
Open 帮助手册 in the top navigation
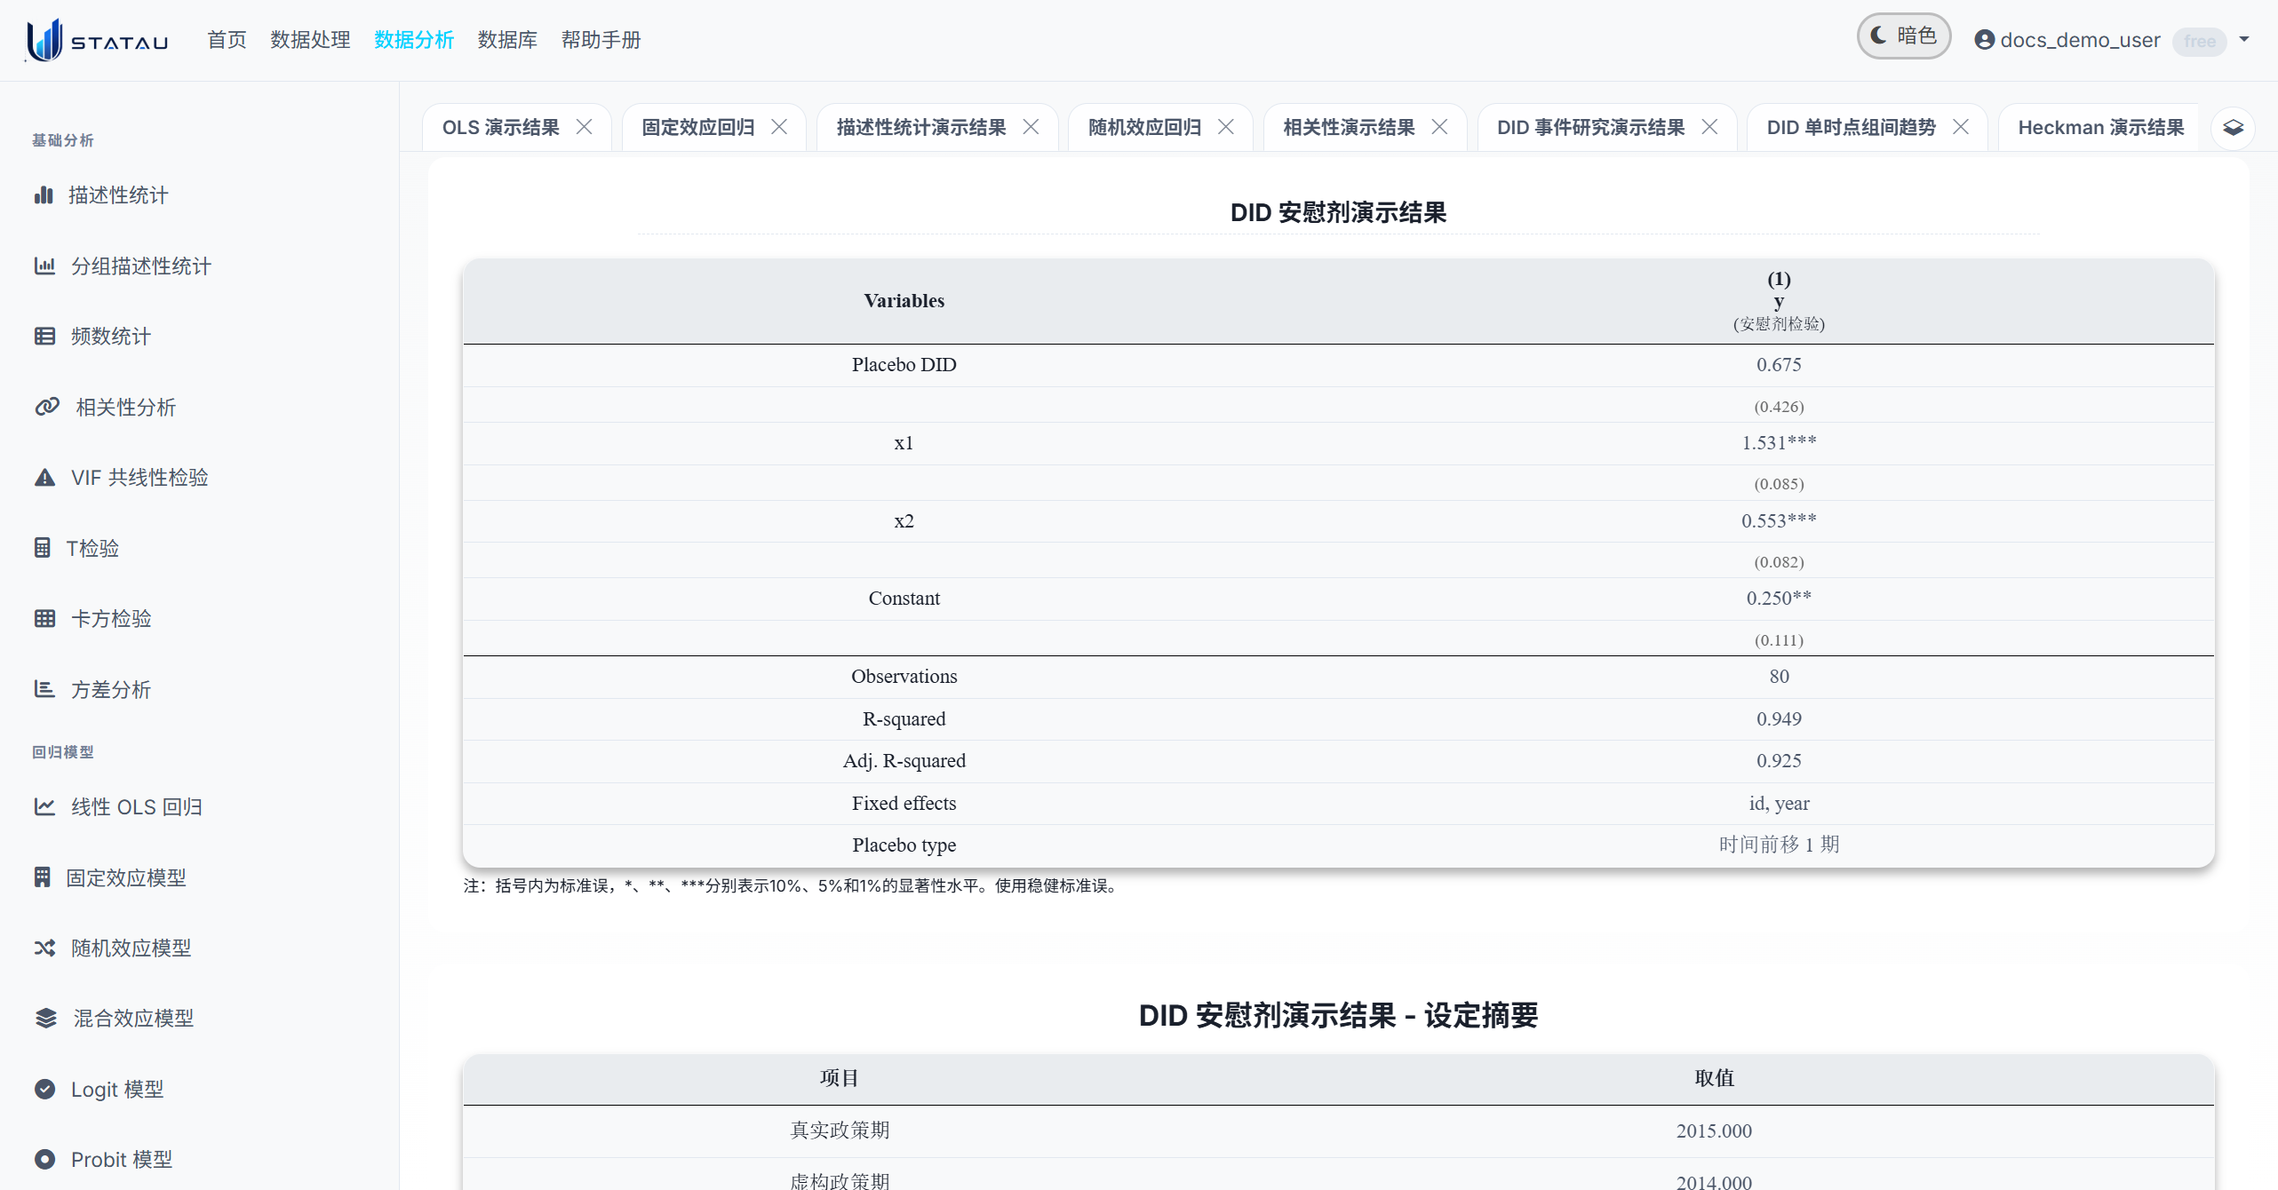coord(601,40)
